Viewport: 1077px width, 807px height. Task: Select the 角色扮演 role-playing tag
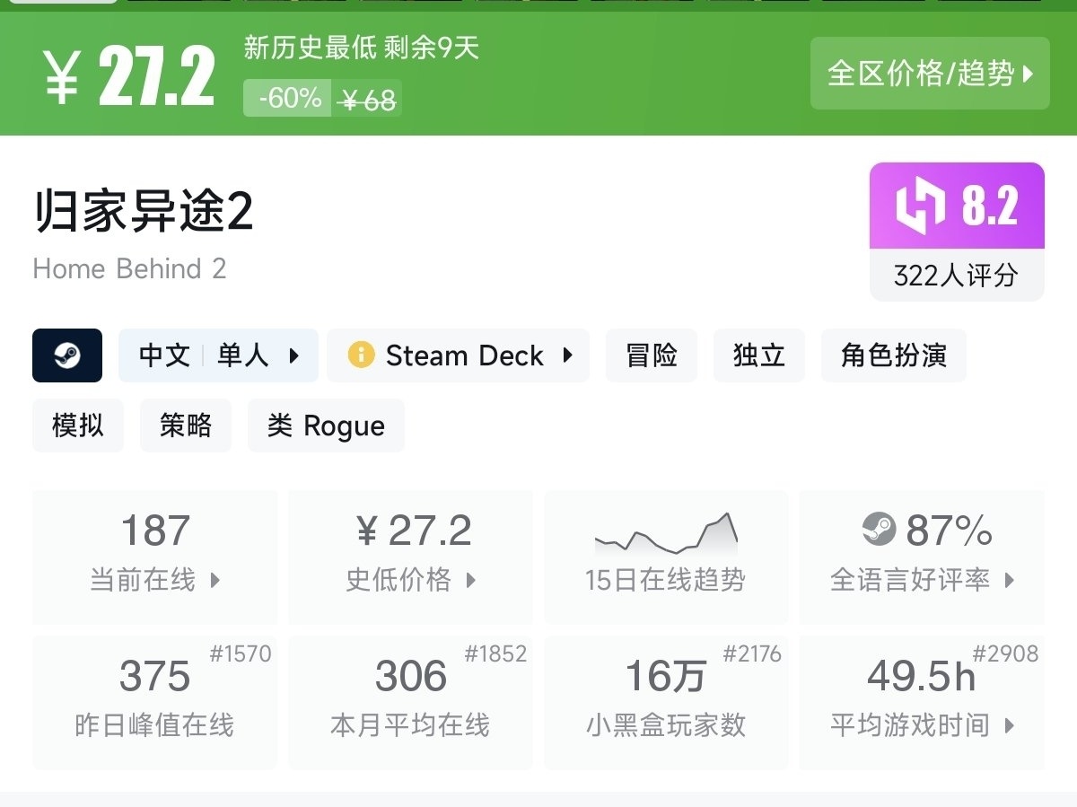pyautogui.click(x=893, y=355)
